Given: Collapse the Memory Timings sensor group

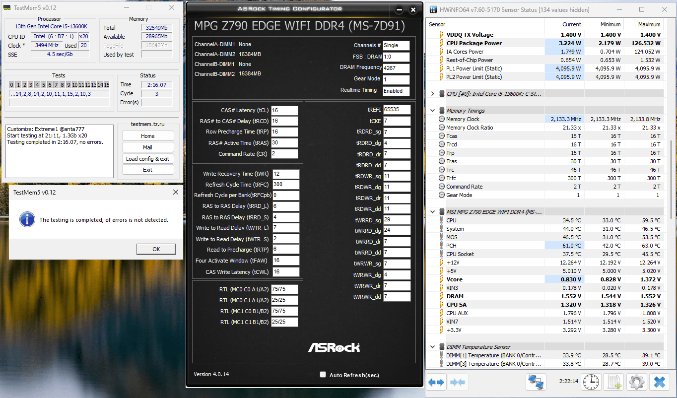Looking at the screenshot, I should pyautogui.click(x=432, y=111).
